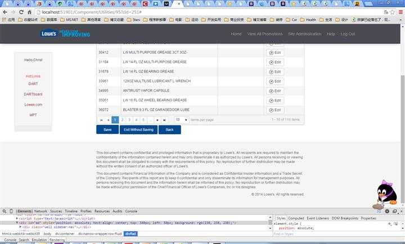This screenshot has width=405, height=244.
Task: Open the Lowes.com sidebar link
Action: tap(33, 105)
